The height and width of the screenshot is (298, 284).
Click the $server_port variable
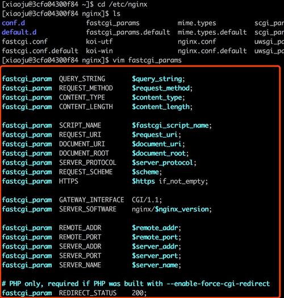pos(155,256)
